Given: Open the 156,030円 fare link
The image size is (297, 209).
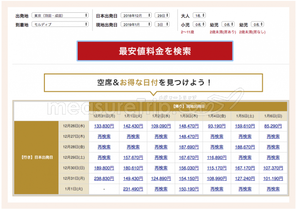Looking at the screenshot, I should pos(189,168).
